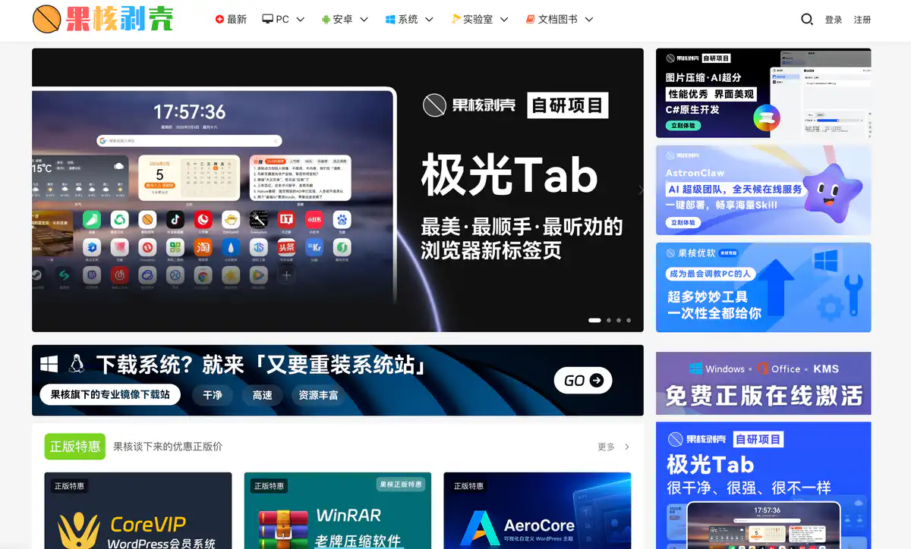Screen dimensions: 911x549
Task: Click the 高速 tag
Action: click(263, 395)
